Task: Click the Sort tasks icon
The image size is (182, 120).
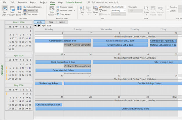Action: click(x=82, y=10)
